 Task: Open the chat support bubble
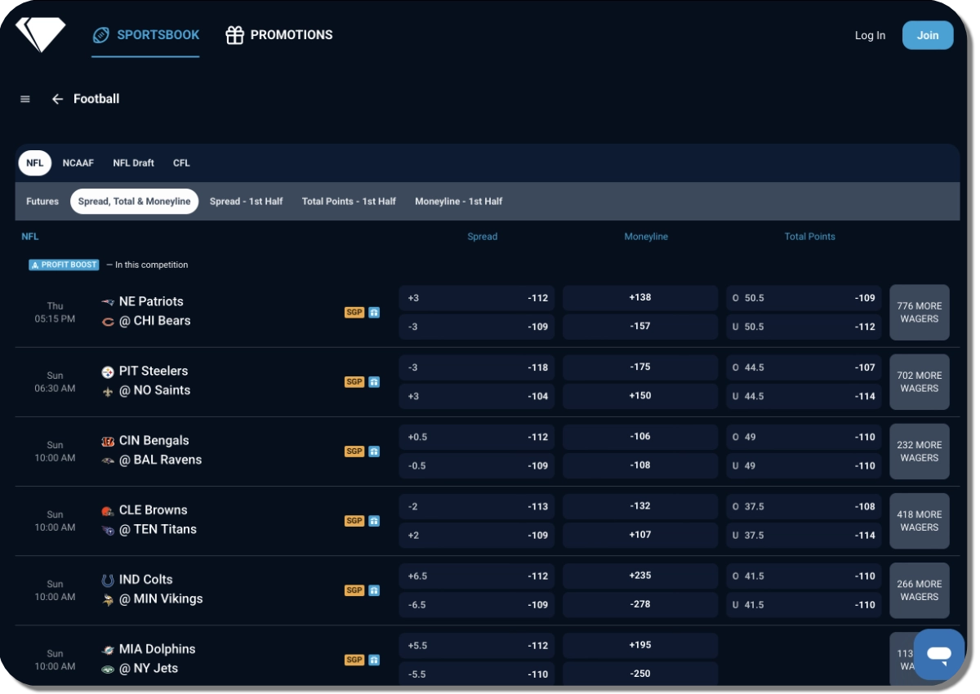[939, 654]
